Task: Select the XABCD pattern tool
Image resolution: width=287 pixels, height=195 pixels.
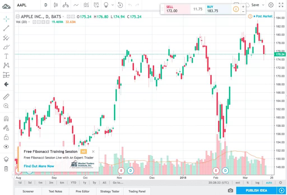Action: [6, 65]
